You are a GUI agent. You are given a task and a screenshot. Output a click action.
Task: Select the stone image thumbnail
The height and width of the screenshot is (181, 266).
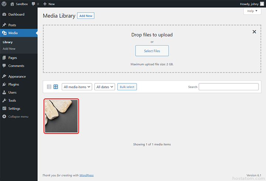tap(61, 116)
